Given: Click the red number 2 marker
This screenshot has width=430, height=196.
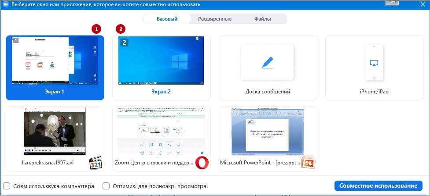Looking at the screenshot, I should 120,29.
